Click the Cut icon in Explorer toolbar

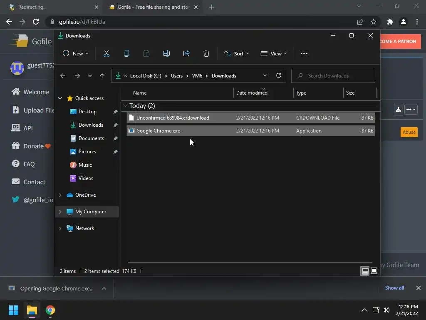click(x=106, y=54)
